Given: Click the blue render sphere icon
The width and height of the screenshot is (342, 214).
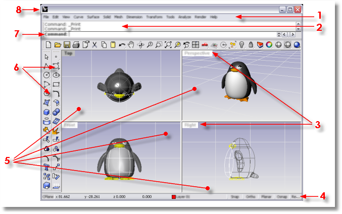Looking at the screenshot, I should (x=297, y=45).
